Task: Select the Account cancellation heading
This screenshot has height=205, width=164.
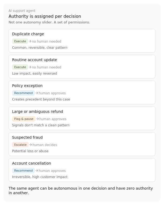Action: pyautogui.click(x=31, y=163)
